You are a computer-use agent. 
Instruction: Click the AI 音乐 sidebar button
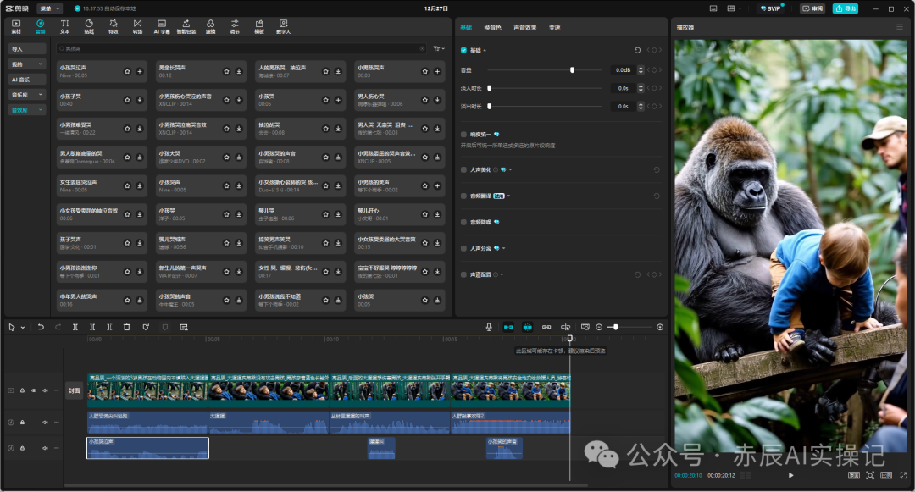(27, 80)
